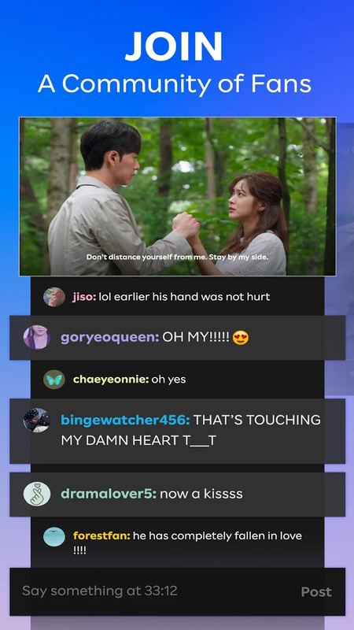Open chaeyeonnie's username link

click(x=111, y=380)
